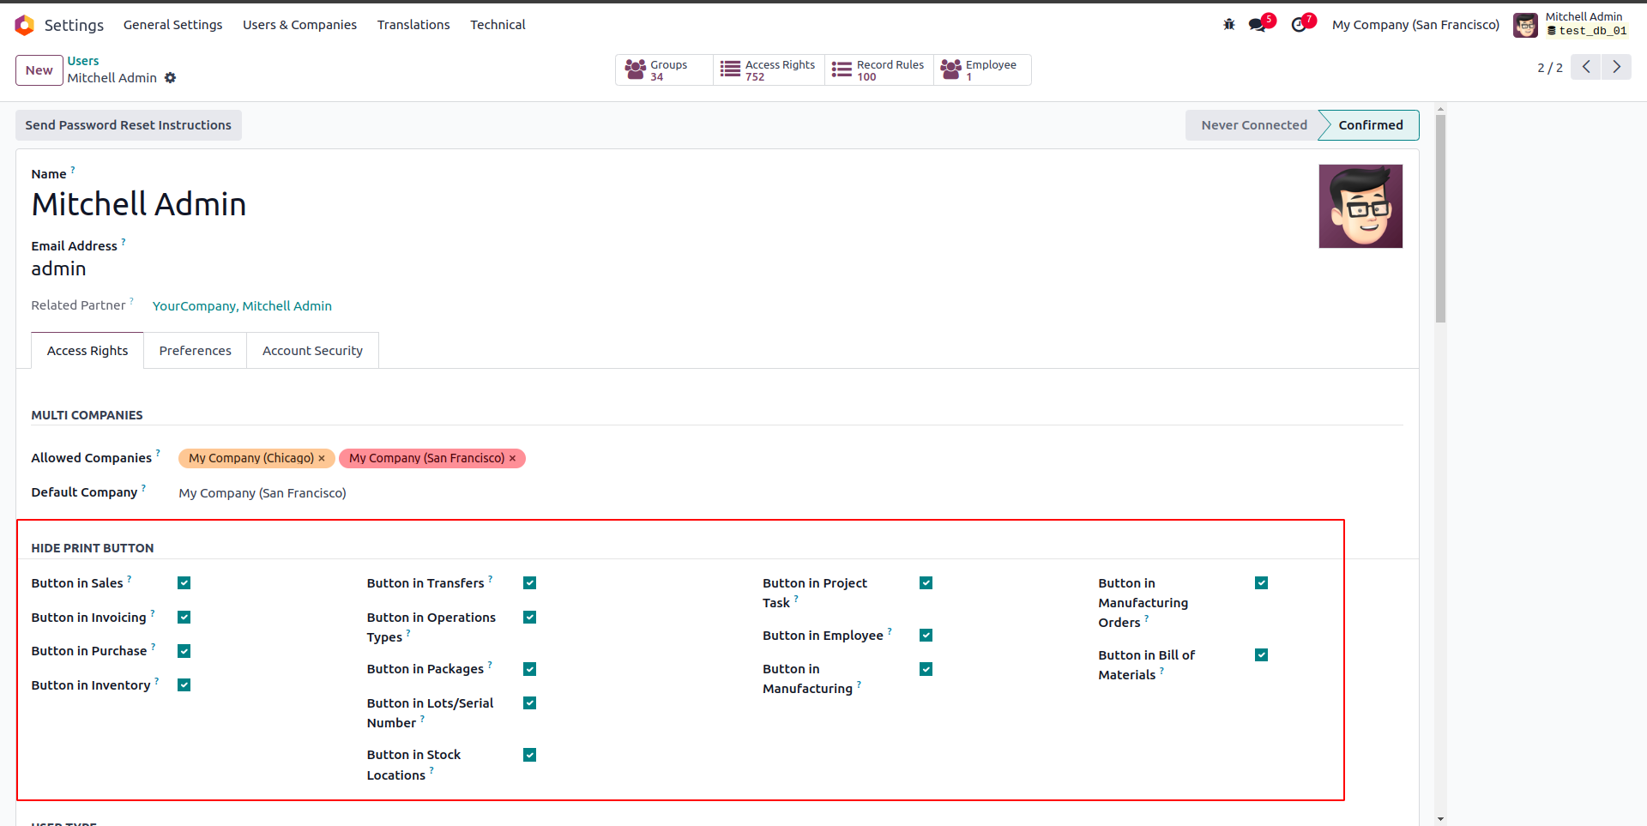Image resolution: width=1647 pixels, height=826 pixels.
Task: Go to next record arrow
Action: [1616, 67]
